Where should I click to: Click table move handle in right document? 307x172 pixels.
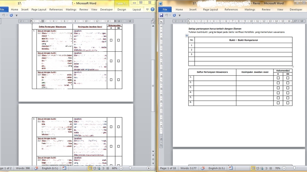[x=186, y=35]
